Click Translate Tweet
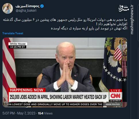This screenshot has height=119, width=139. pyautogui.click(x=13, y=33)
